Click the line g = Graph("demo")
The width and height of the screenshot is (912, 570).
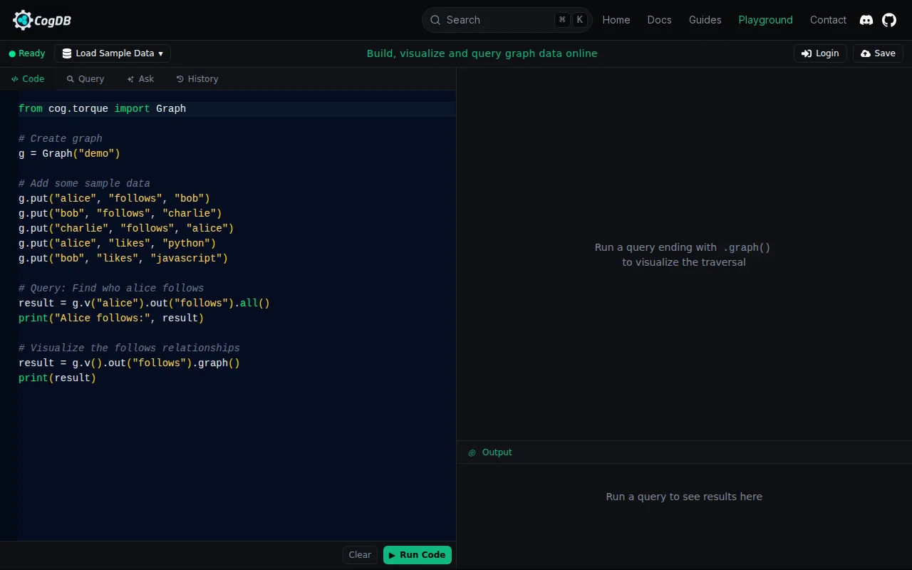coord(69,154)
